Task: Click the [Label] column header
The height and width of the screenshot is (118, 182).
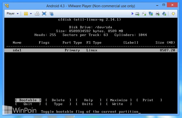Action: click(131, 43)
